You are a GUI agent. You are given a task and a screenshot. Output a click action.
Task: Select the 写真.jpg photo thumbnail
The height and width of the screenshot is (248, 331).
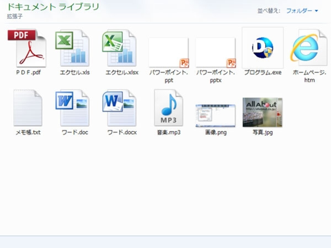[x=263, y=112]
